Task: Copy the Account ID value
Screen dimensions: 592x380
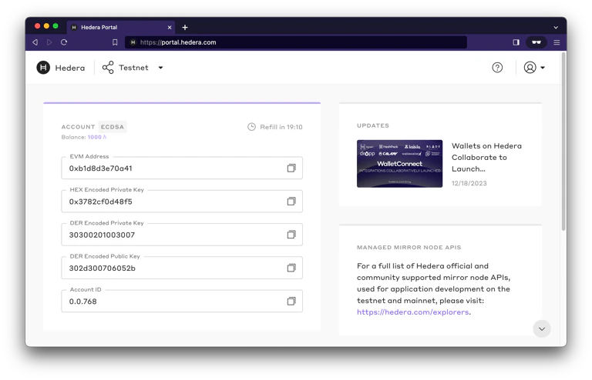Action: click(291, 301)
